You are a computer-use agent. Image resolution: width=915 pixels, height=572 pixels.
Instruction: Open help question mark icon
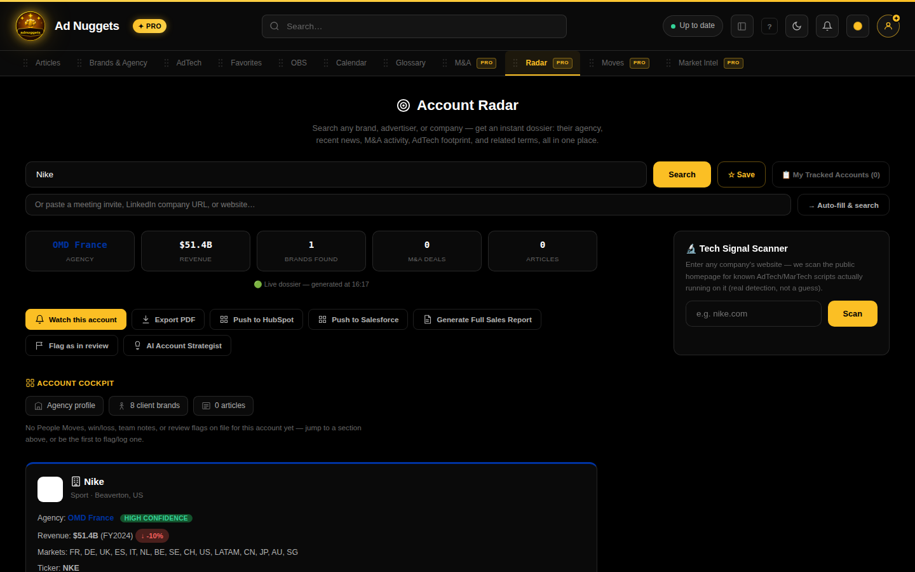click(769, 26)
